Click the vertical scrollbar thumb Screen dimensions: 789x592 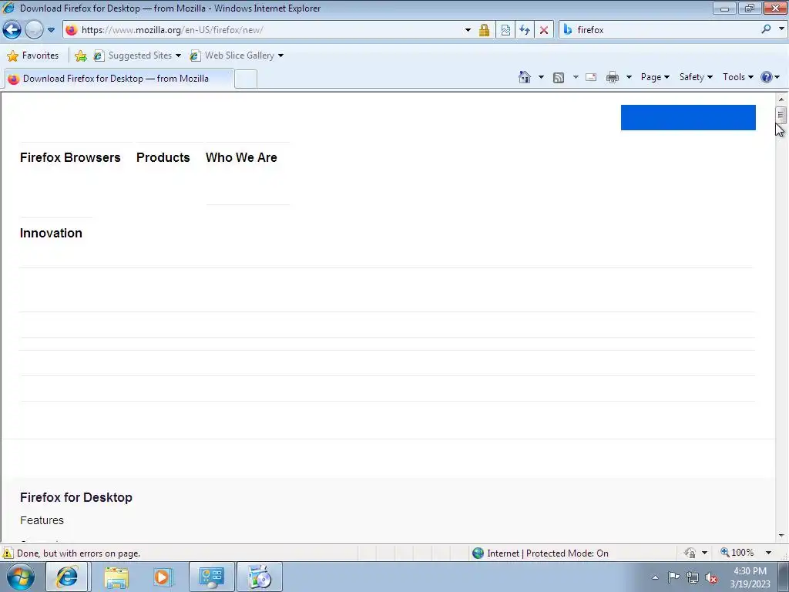[781, 115]
